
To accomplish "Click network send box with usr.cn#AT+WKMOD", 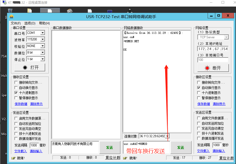I will click(146, 147).
